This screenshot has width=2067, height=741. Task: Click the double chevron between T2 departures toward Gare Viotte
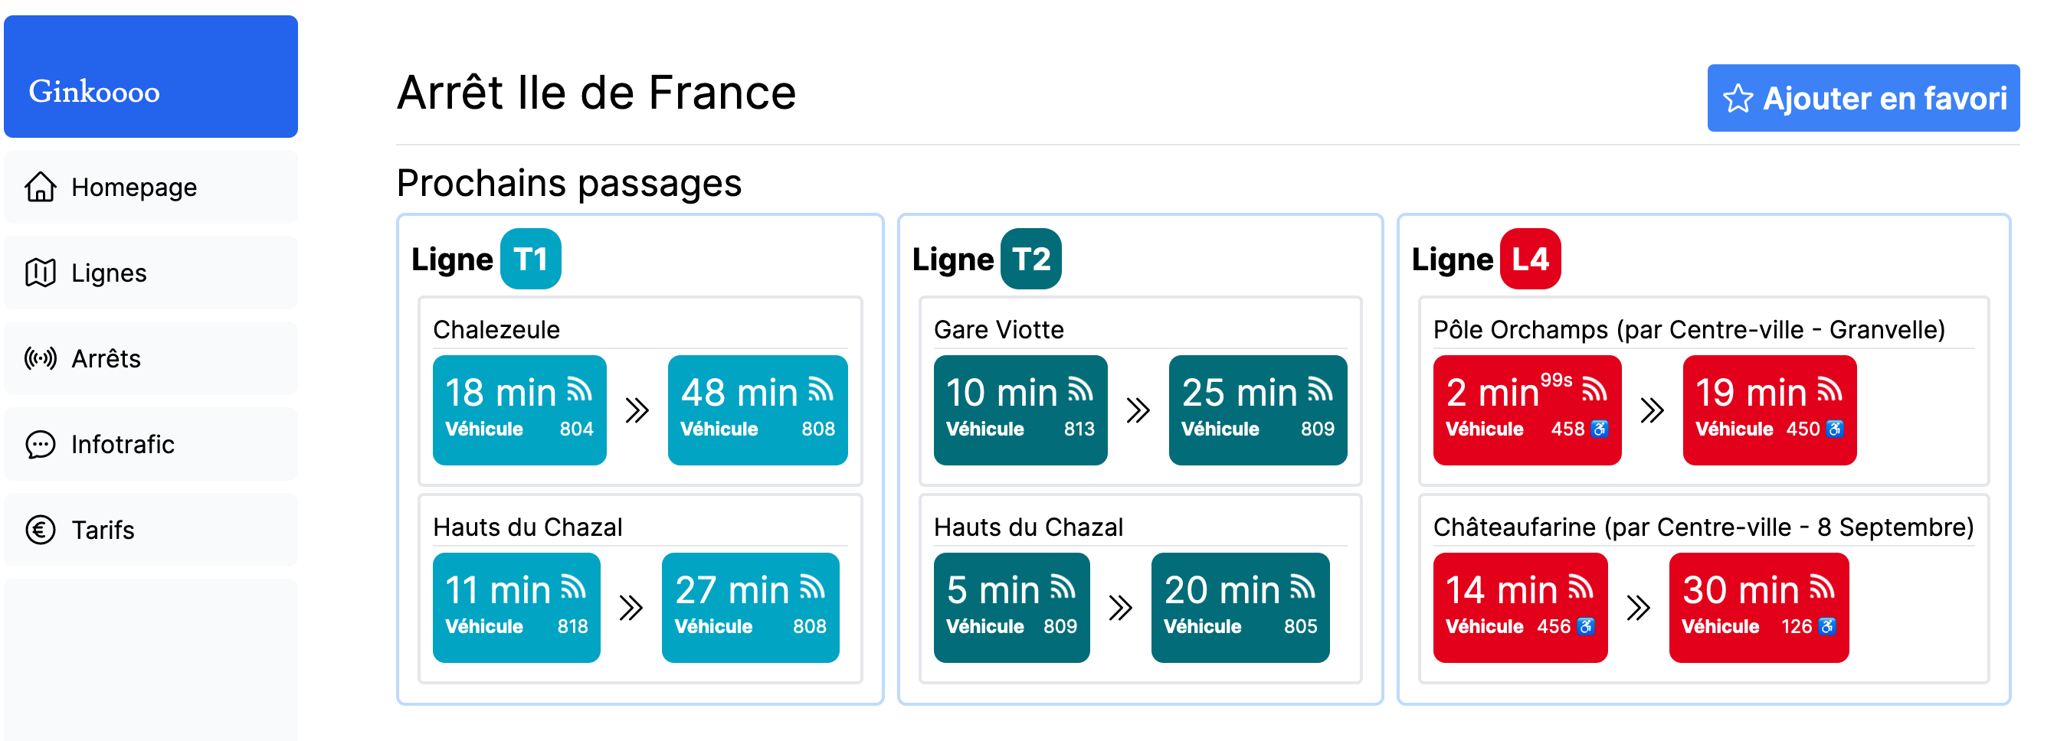1137,409
